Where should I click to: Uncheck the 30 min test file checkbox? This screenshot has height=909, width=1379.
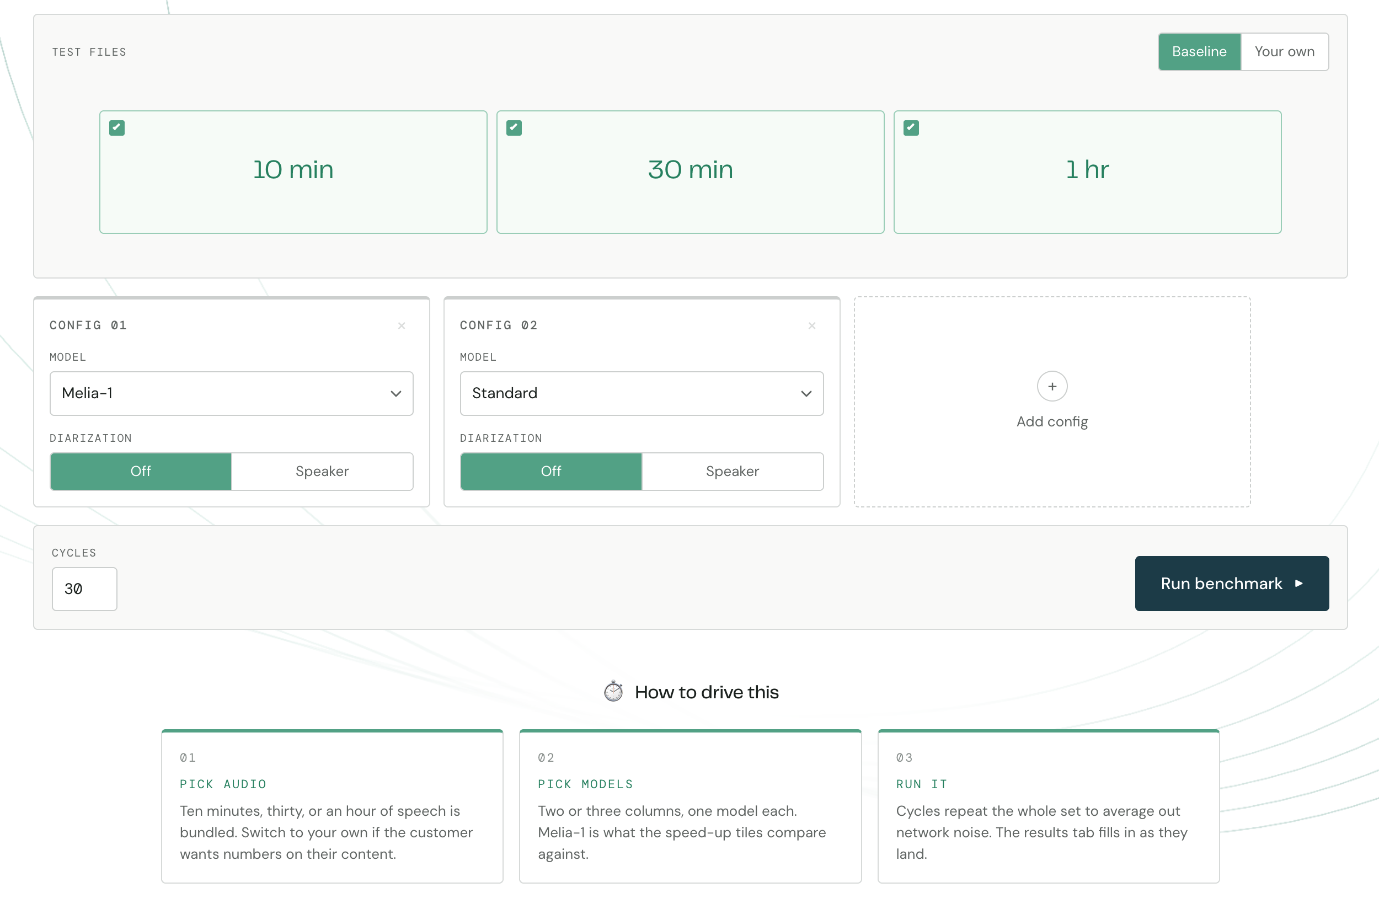tap(514, 128)
